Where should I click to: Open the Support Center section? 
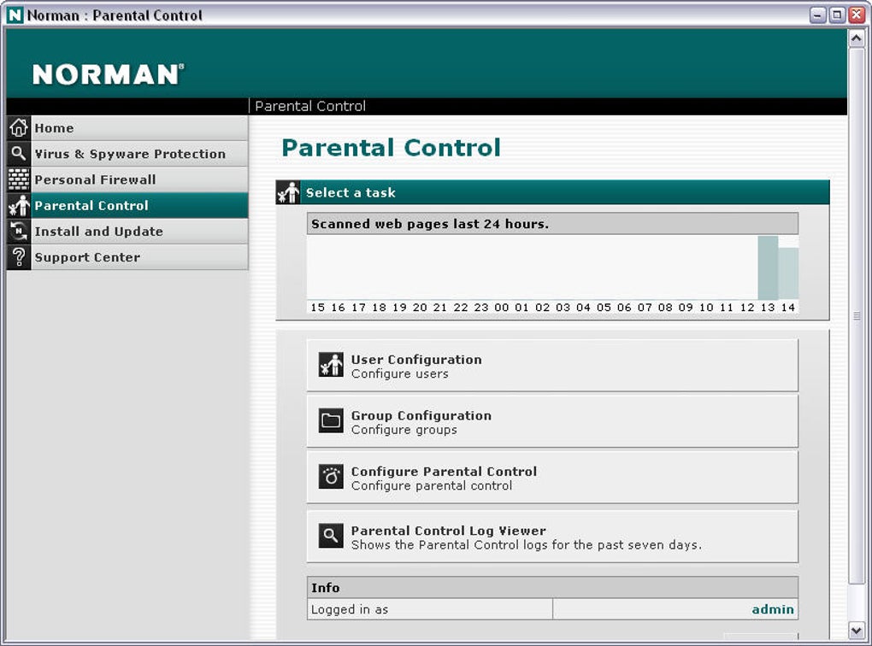pos(127,257)
